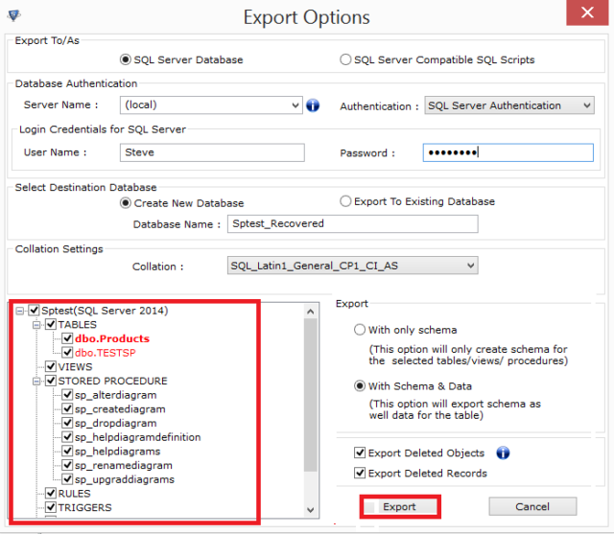Select the RULES tree label

pyautogui.click(x=75, y=494)
